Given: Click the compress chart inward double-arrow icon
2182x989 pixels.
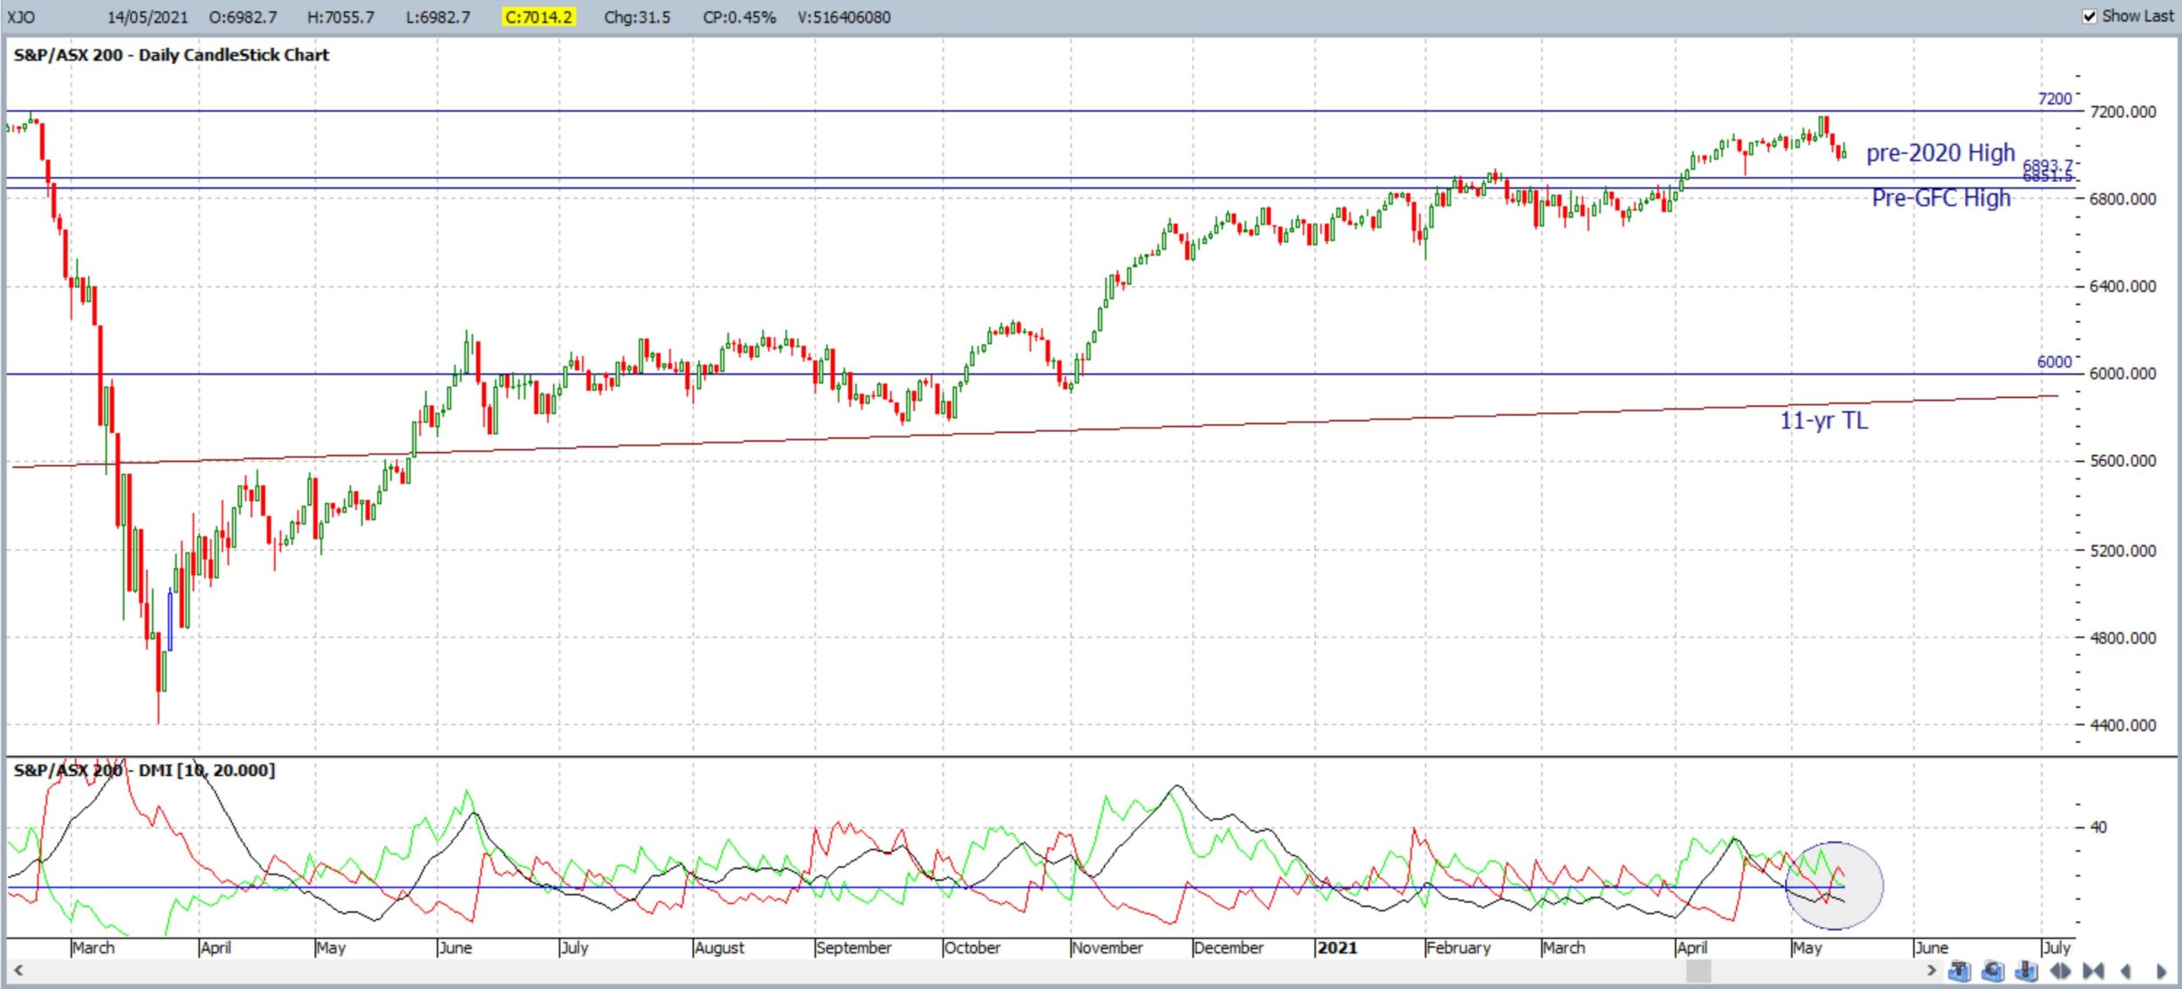Looking at the screenshot, I should click(x=2093, y=971).
